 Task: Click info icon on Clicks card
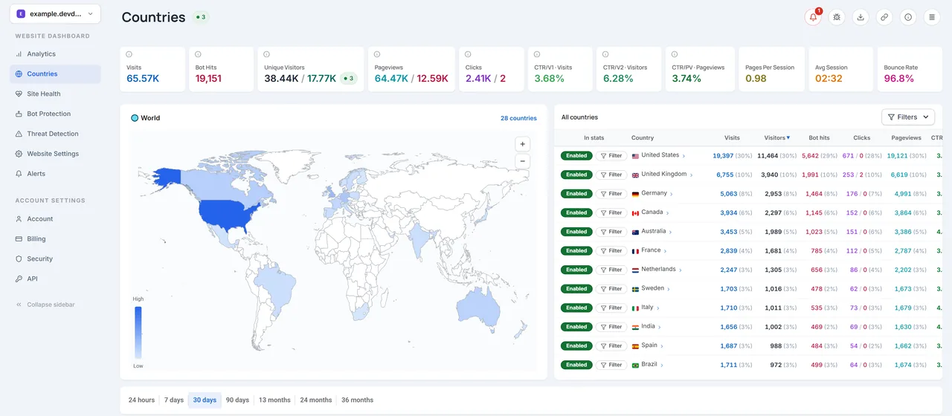pyautogui.click(x=469, y=54)
